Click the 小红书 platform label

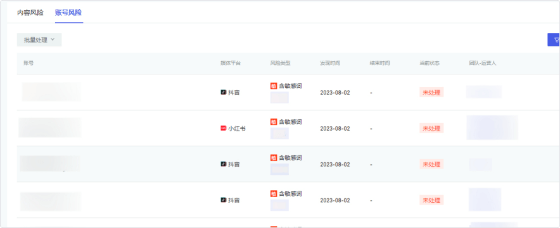tap(237, 128)
